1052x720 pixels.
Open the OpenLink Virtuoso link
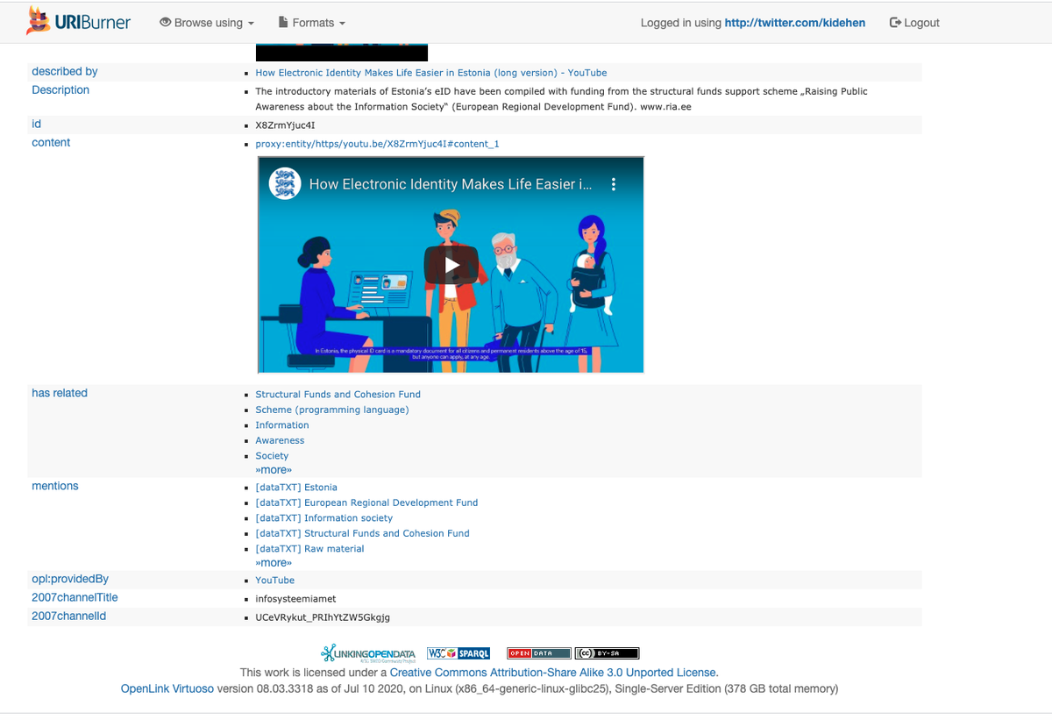click(167, 688)
